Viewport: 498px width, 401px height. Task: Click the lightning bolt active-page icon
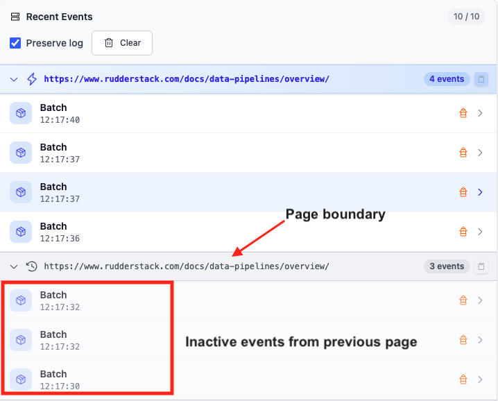click(x=32, y=79)
